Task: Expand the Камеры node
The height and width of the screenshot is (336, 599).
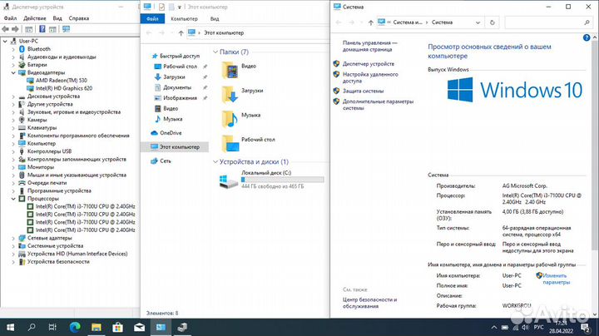Action: coord(13,120)
